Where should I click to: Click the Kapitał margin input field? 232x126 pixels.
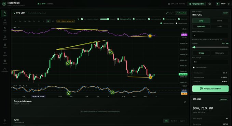tap(210, 36)
